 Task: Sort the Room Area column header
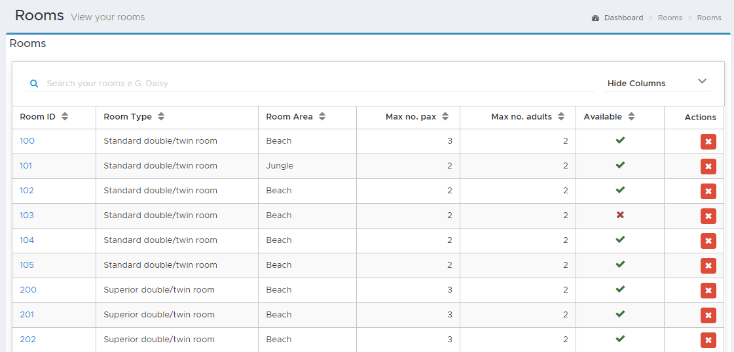[321, 117]
